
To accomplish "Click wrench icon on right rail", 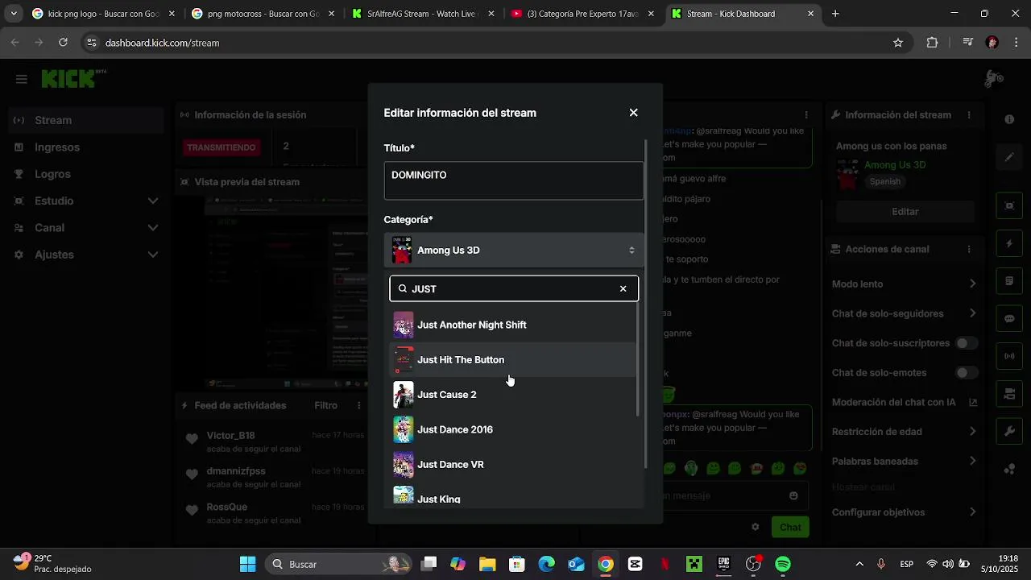I will [1009, 432].
